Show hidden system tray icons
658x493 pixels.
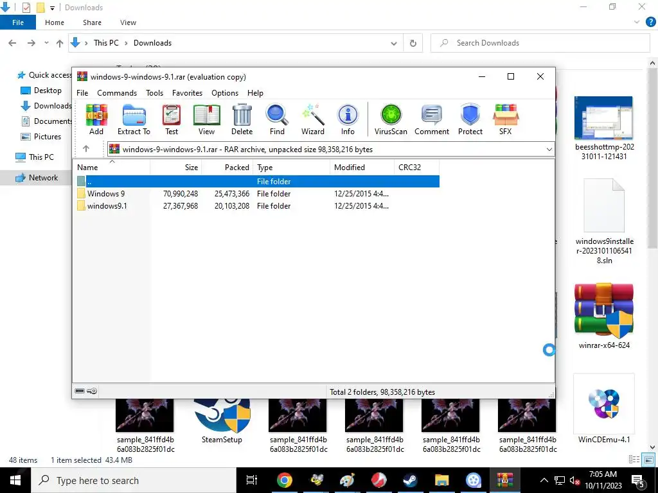point(544,480)
